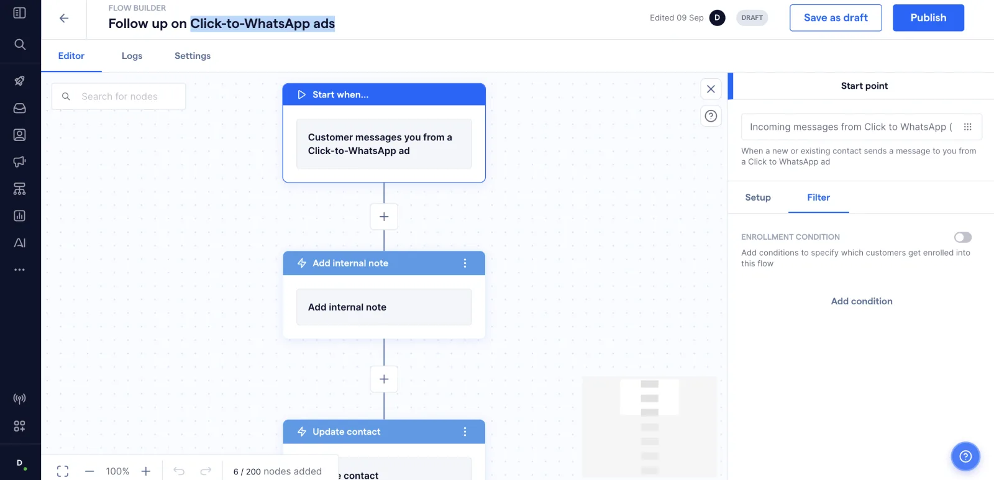
Task: Open the Setup tab
Action: pyautogui.click(x=758, y=197)
